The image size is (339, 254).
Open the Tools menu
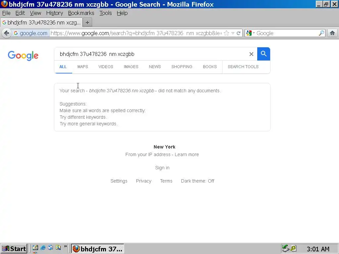point(106,13)
